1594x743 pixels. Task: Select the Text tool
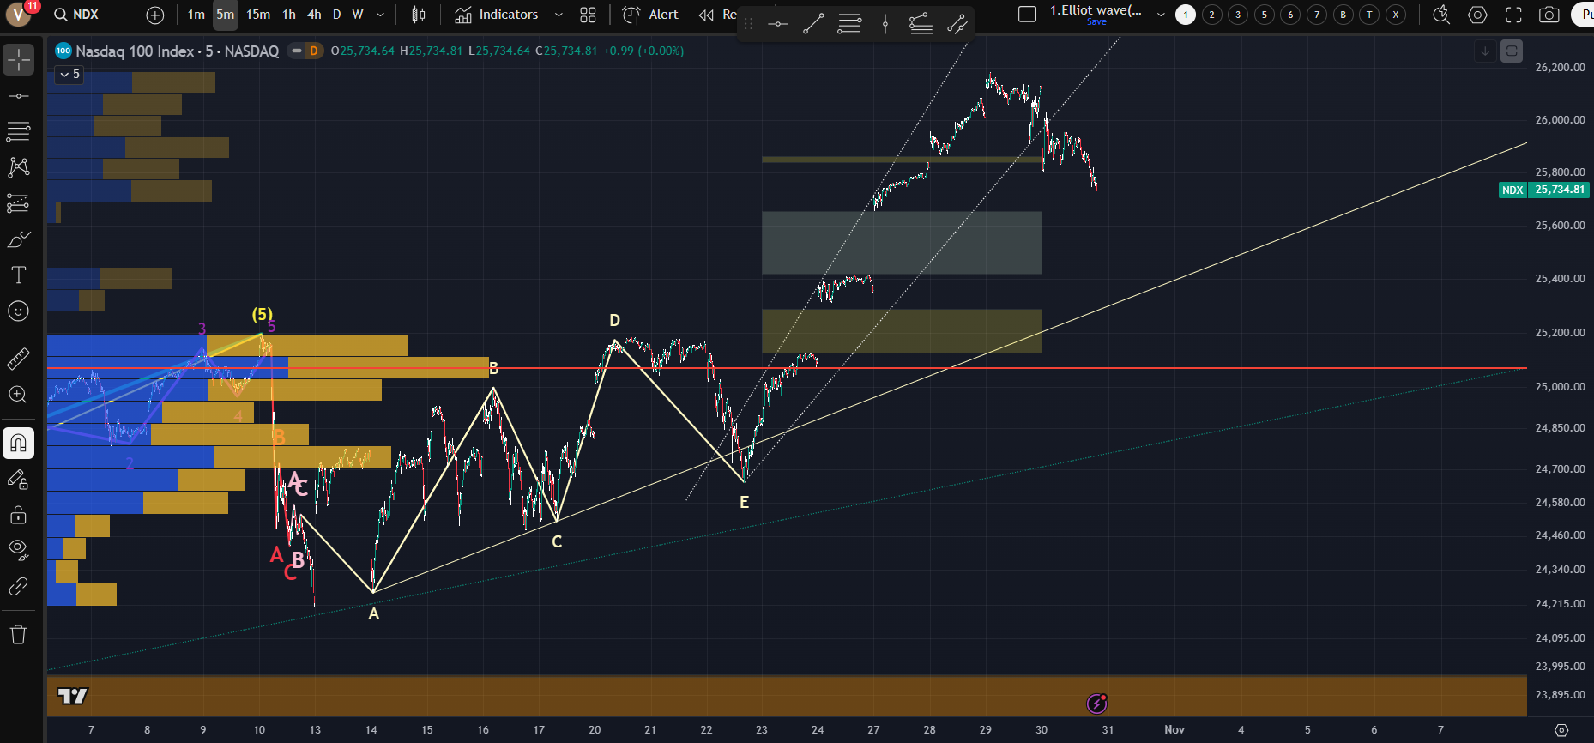tap(18, 275)
